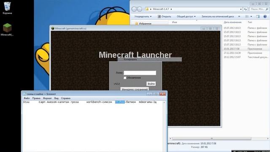The width and height of the screenshot is (270, 152).
Task: Open Explorer help question mark icon
Action: pos(265,16)
